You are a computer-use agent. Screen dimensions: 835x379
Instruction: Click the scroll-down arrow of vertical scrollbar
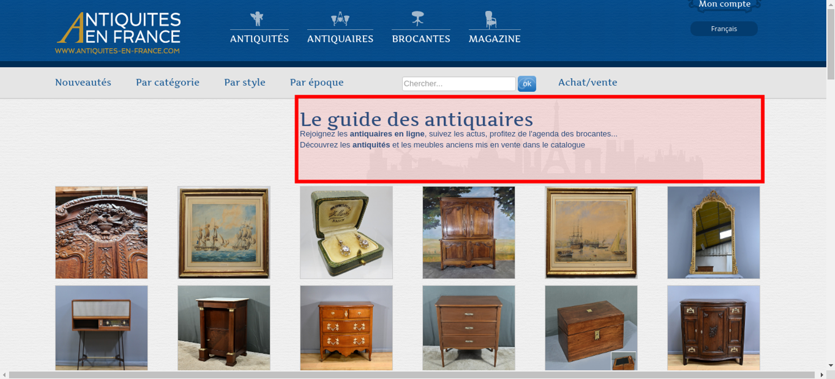(x=831, y=365)
